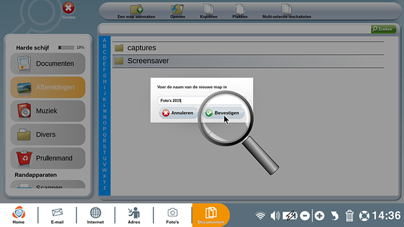Click the red Prullenmand bin icon
The width and height of the screenshot is (404, 227).
pos(24,158)
